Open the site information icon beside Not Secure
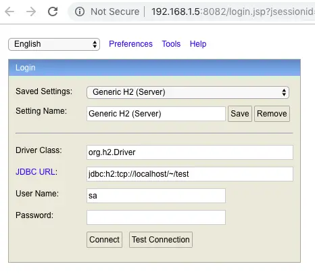The width and height of the screenshot is (315, 277). [80, 12]
